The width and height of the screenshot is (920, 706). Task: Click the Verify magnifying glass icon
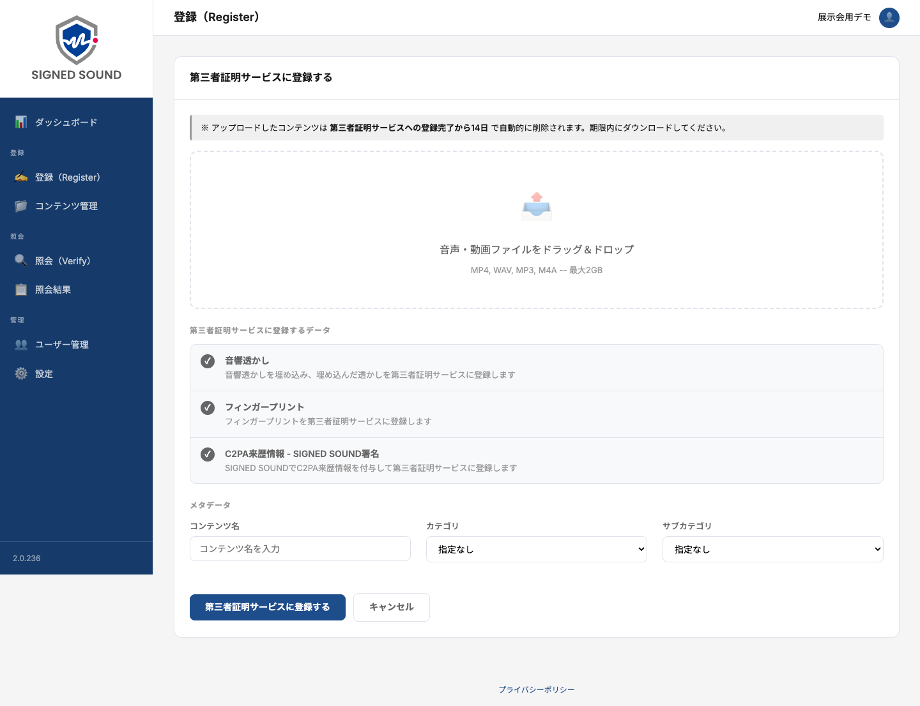pyautogui.click(x=21, y=260)
